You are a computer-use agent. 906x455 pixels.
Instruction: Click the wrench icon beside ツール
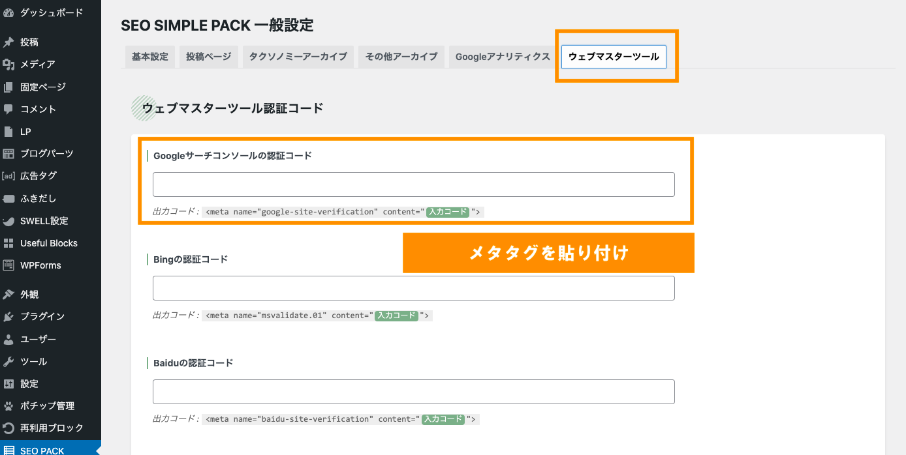(x=8, y=361)
